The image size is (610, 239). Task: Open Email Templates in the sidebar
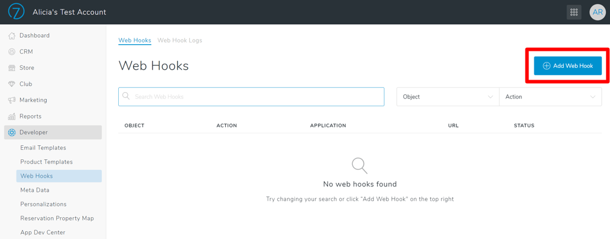pyautogui.click(x=43, y=148)
